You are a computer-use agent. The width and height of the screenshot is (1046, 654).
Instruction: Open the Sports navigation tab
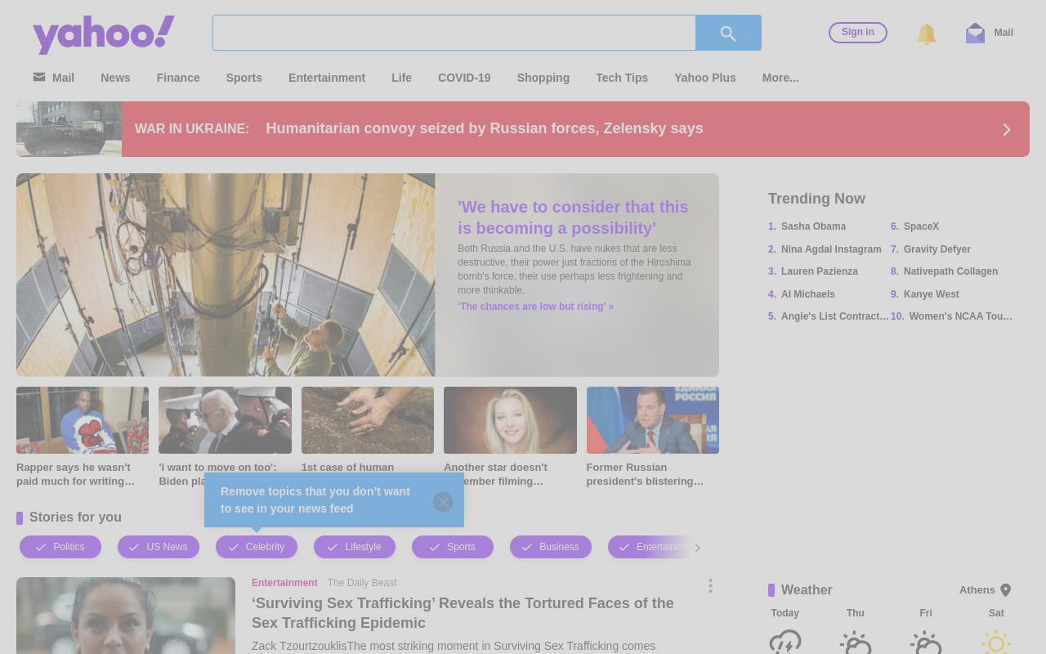tap(244, 78)
